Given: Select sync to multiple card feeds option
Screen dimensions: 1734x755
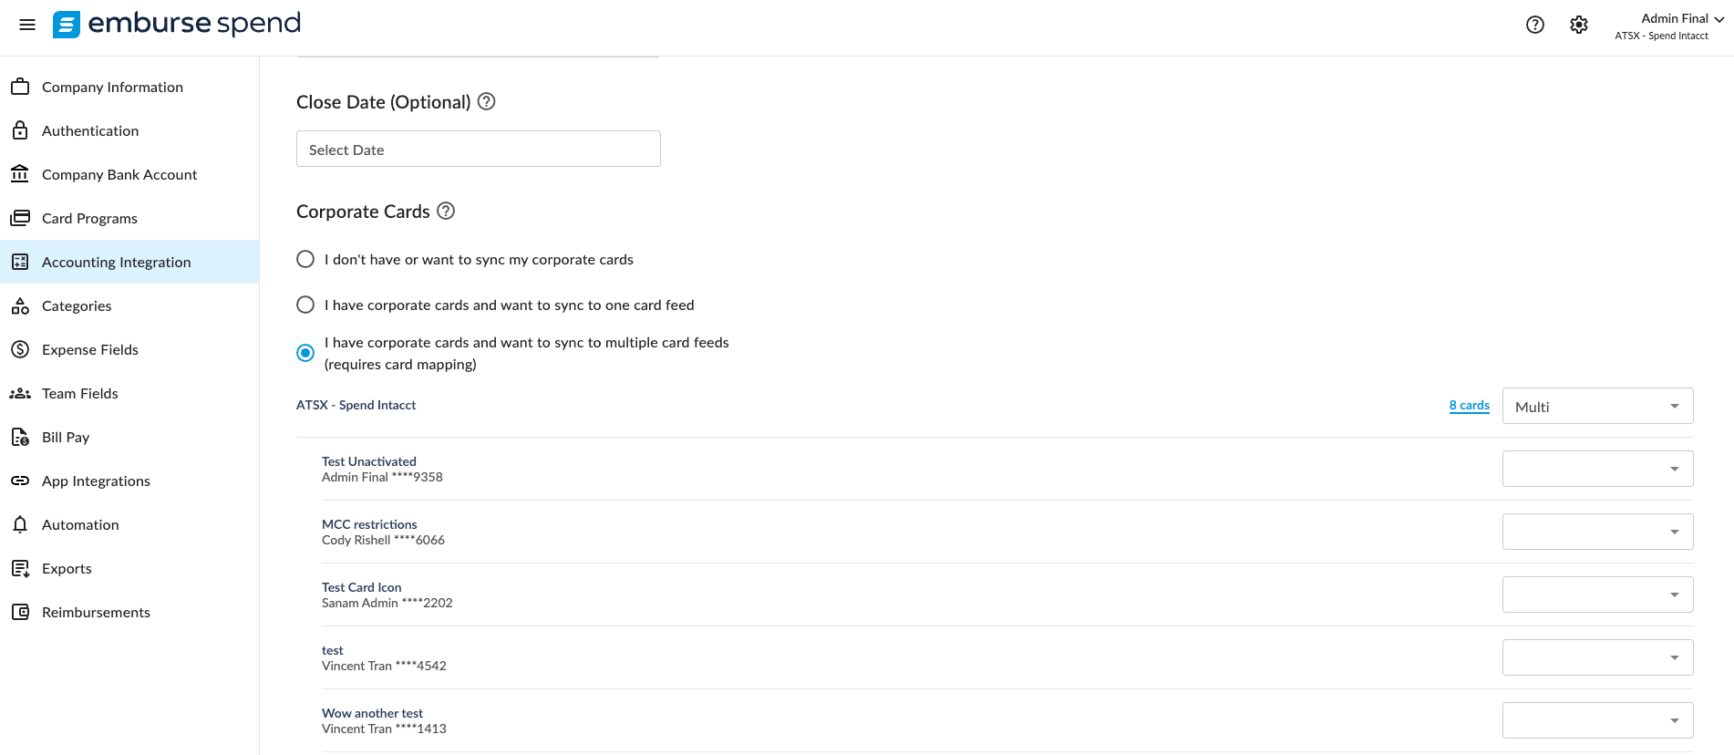Looking at the screenshot, I should [305, 353].
